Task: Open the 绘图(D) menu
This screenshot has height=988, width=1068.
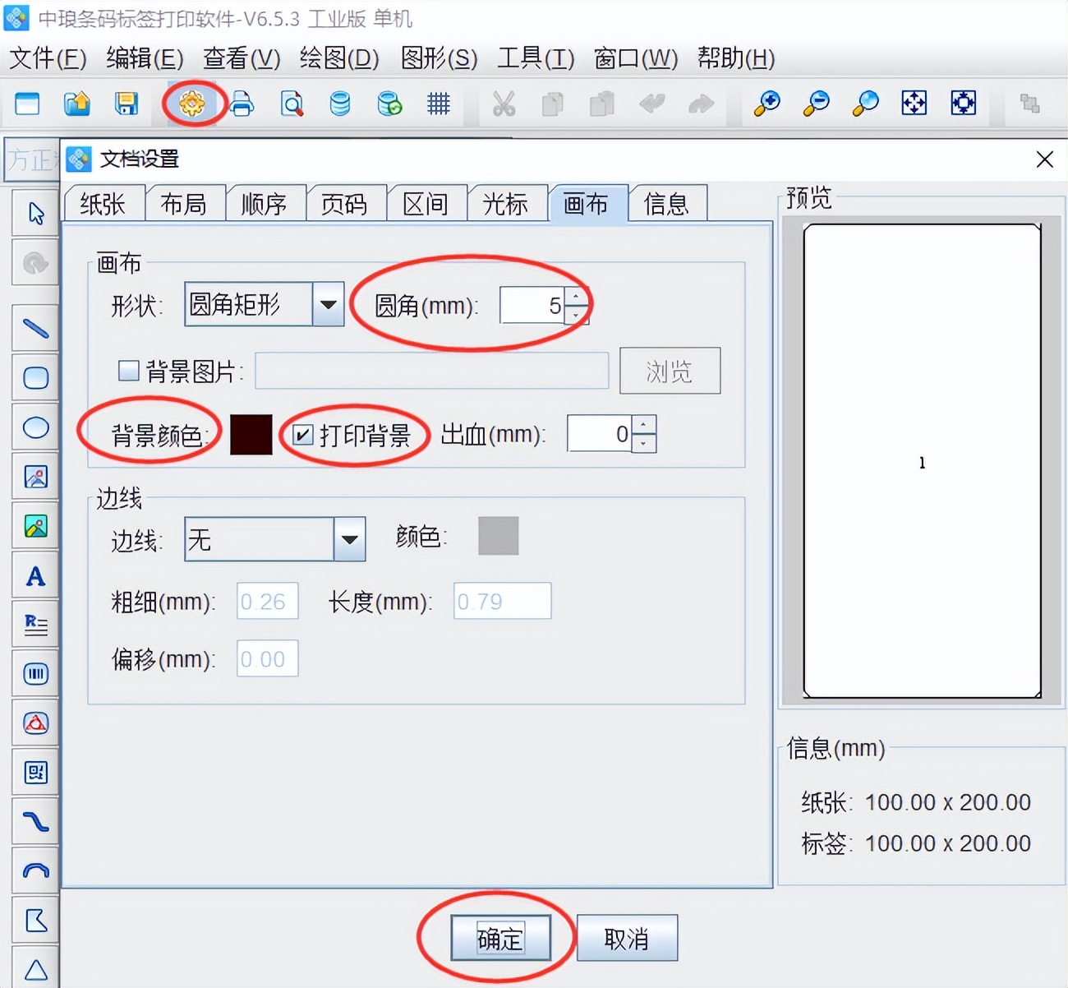Action: [x=339, y=58]
